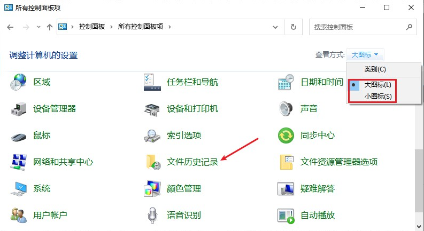Open the 鼠标 mouse icon
The height and width of the screenshot is (231, 424).
click(18, 136)
